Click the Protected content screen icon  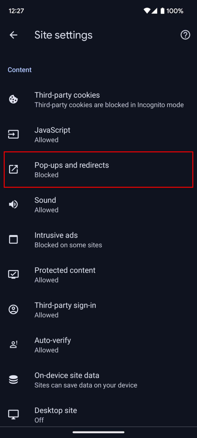click(13, 274)
